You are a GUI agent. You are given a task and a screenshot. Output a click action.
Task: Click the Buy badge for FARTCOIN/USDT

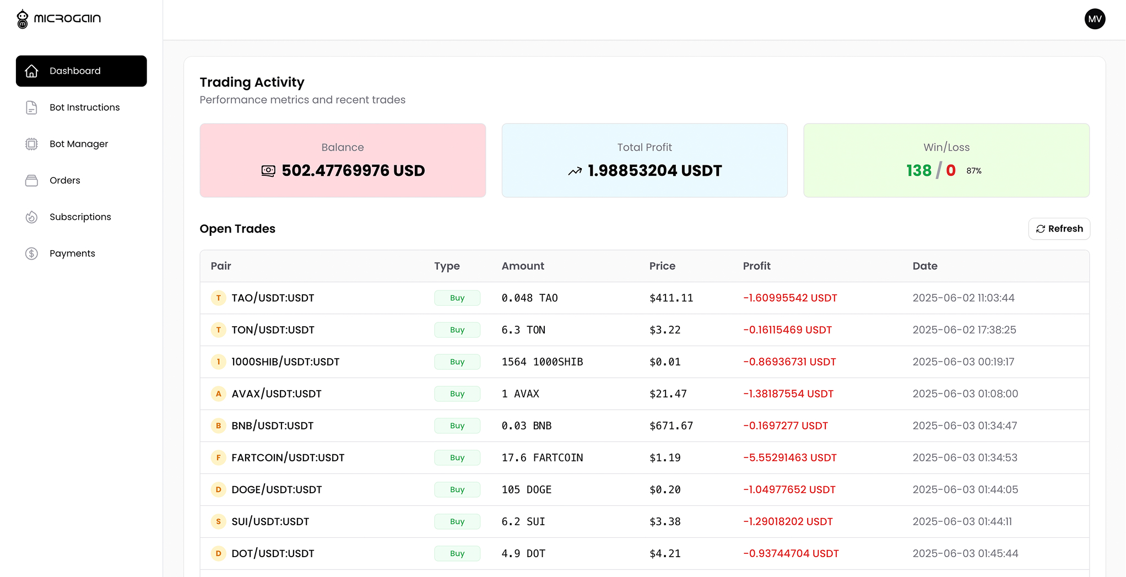click(x=457, y=458)
